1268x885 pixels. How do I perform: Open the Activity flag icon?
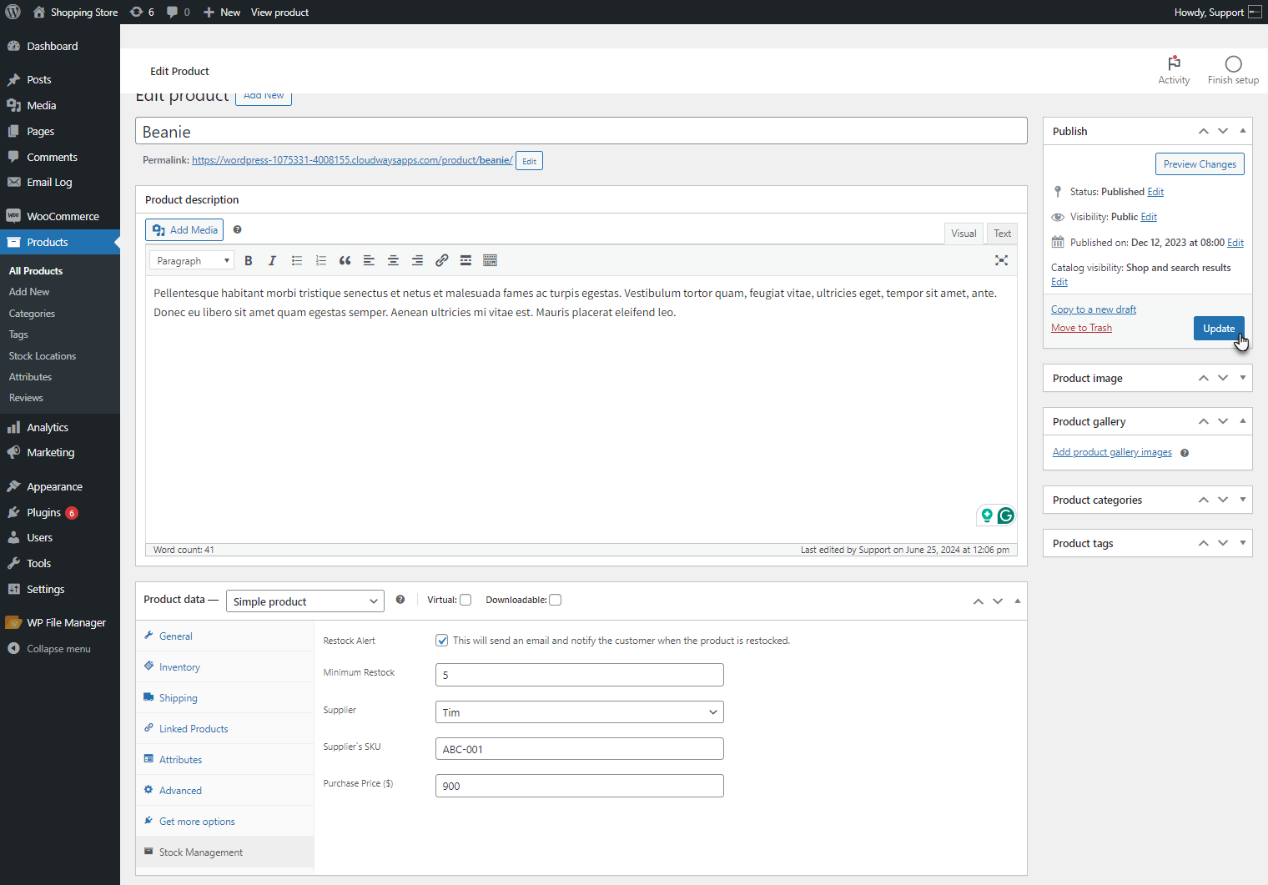(x=1174, y=64)
